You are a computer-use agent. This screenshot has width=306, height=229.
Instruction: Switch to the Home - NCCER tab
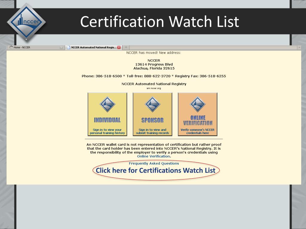(36, 47)
